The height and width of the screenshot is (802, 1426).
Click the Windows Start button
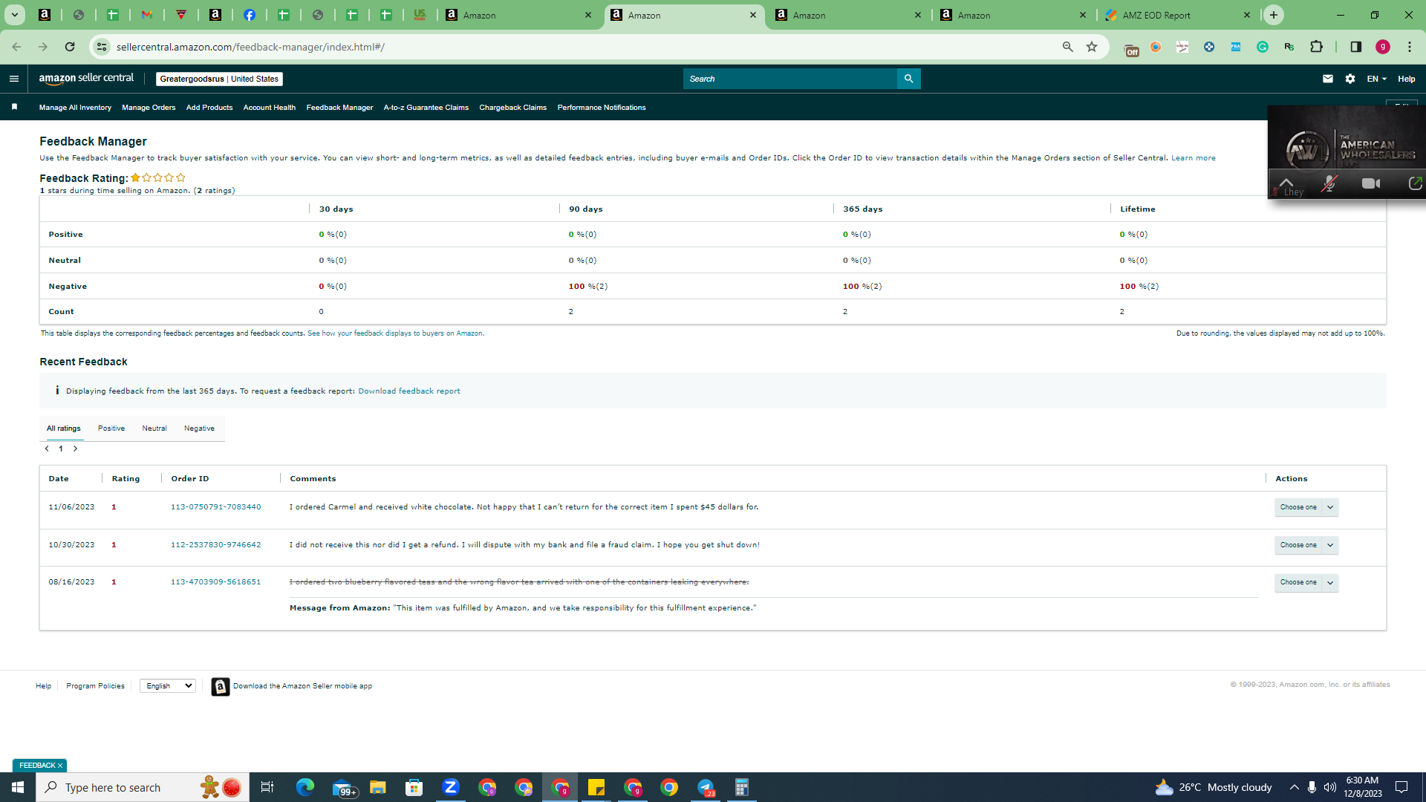(18, 787)
